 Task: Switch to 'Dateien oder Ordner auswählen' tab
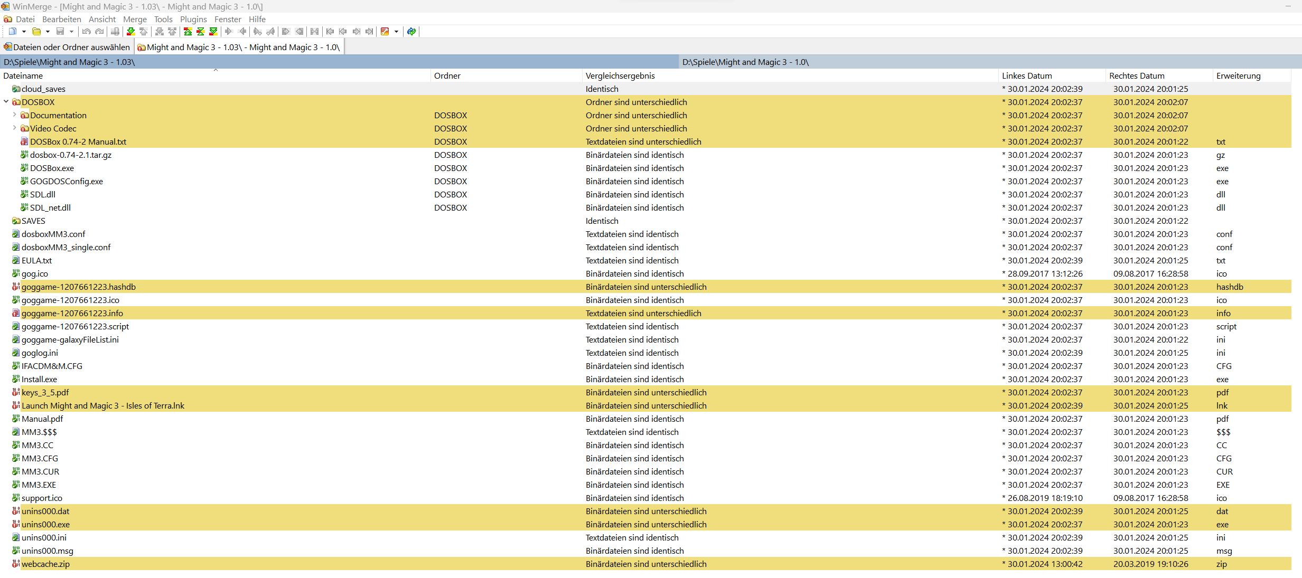pyautogui.click(x=67, y=47)
